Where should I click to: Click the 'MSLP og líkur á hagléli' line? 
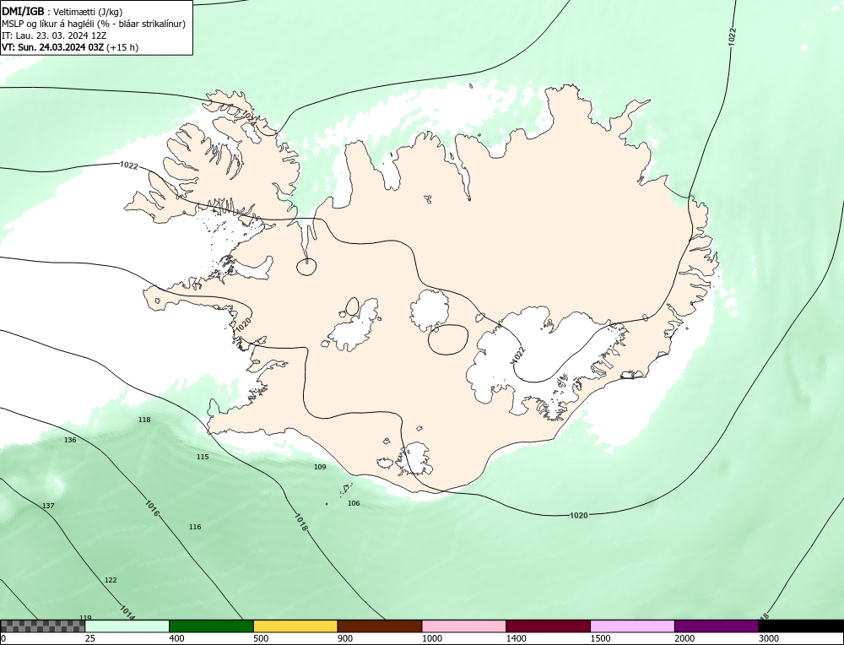point(94,24)
